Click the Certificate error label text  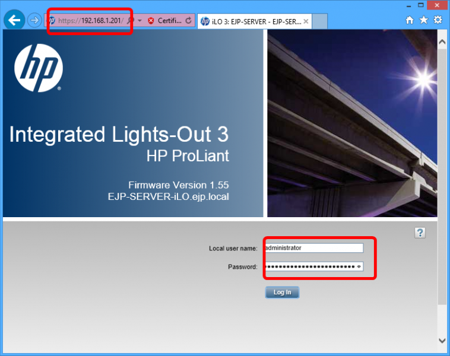click(x=170, y=21)
